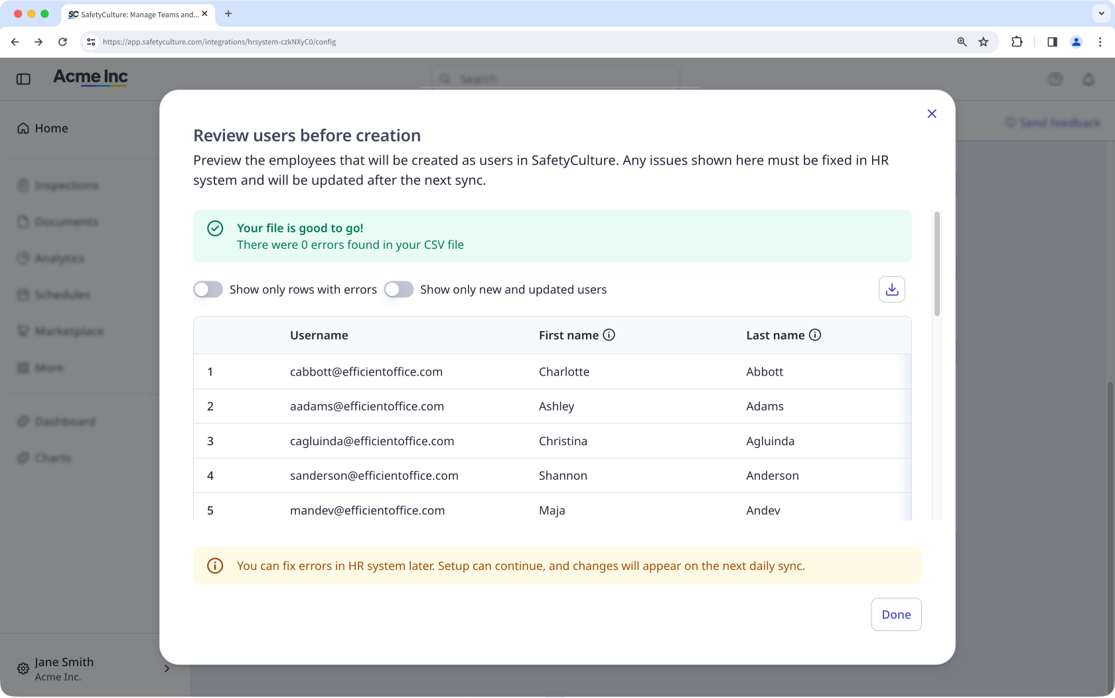
Task: Expand Jane Smith account chevron
Action: 167,668
